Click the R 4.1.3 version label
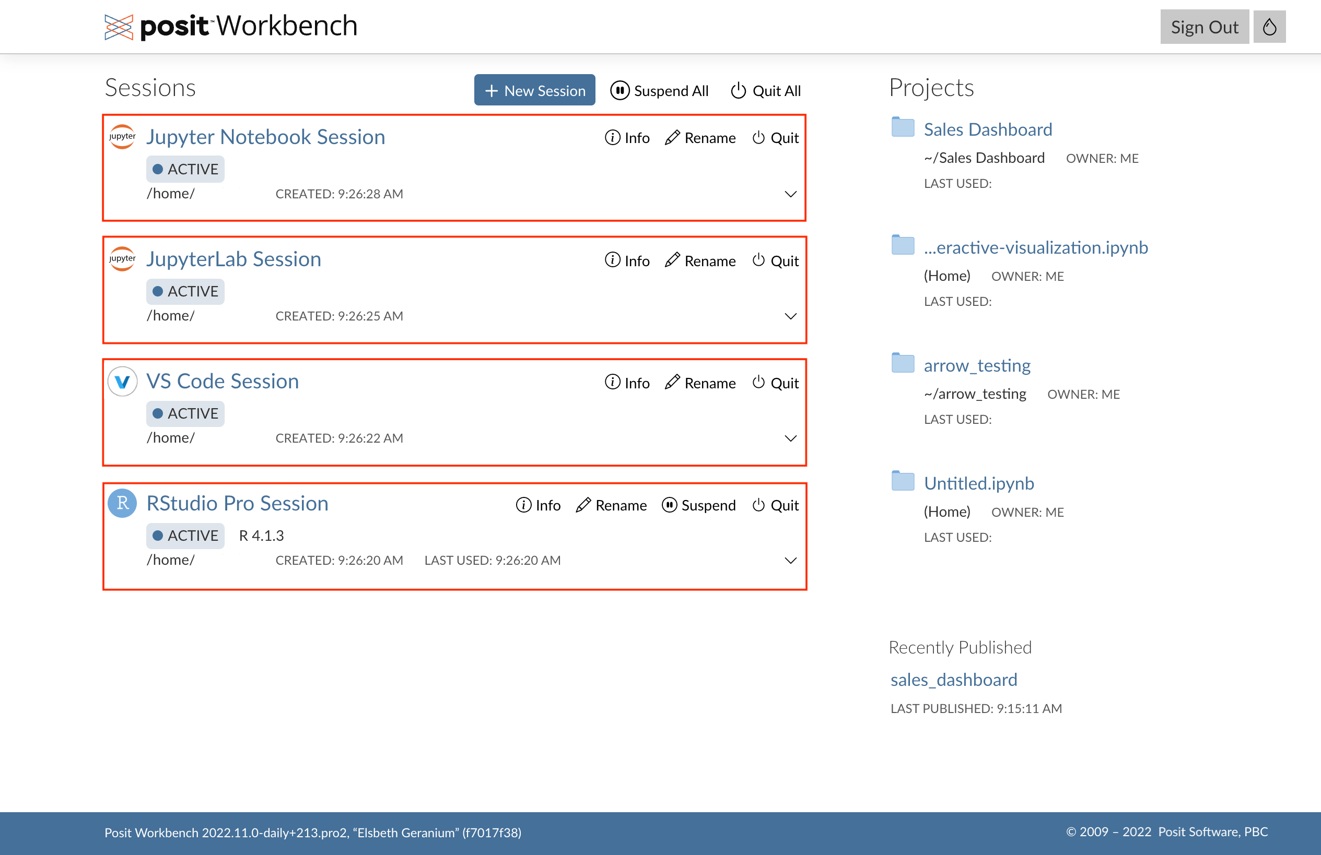The image size is (1321, 855). click(261, 536)
